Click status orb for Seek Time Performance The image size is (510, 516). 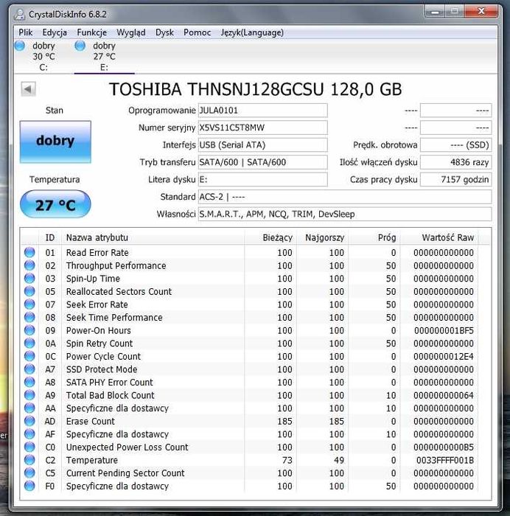point(29,317)
